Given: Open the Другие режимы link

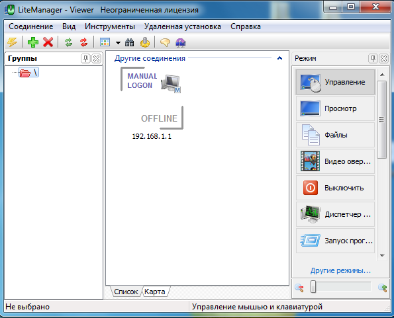Looking at the screenshot, I should pyautogui.click(x=340, y=270).
